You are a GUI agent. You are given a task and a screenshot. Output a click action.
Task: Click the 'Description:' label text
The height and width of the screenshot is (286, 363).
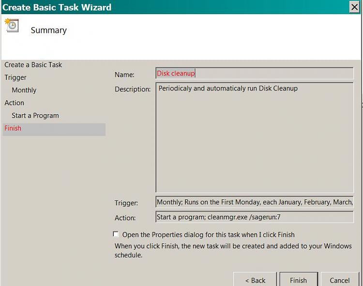click(x=133, y=90)
